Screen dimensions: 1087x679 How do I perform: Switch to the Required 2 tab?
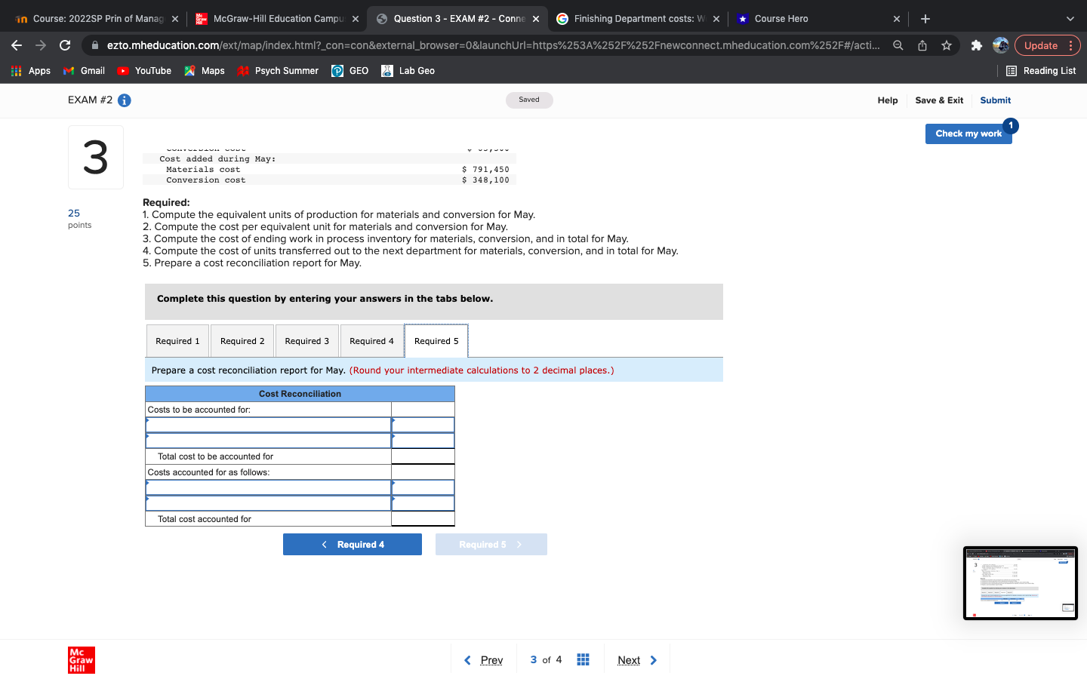pos(242,340)
